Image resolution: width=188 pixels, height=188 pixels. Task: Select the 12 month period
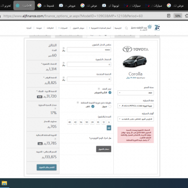coord(103,122)
